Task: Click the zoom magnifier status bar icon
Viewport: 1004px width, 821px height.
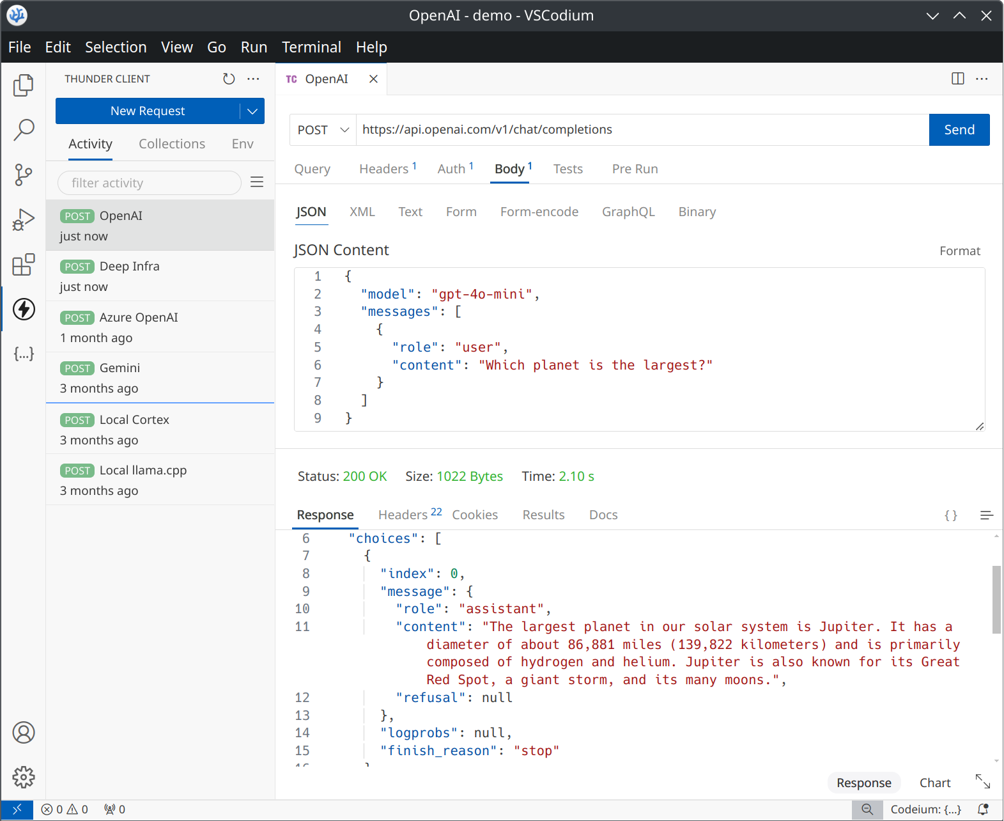Action: point(867,809)
